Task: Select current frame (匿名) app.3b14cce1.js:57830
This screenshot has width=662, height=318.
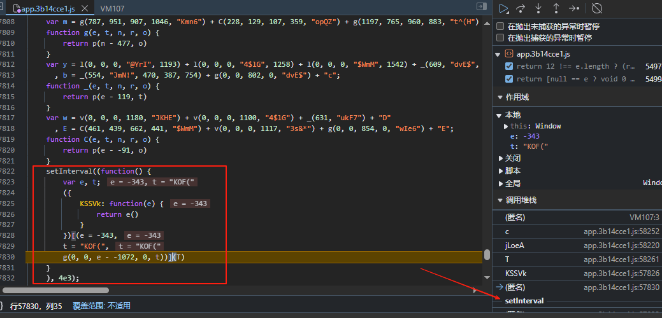Action: (x=577, y=287)
